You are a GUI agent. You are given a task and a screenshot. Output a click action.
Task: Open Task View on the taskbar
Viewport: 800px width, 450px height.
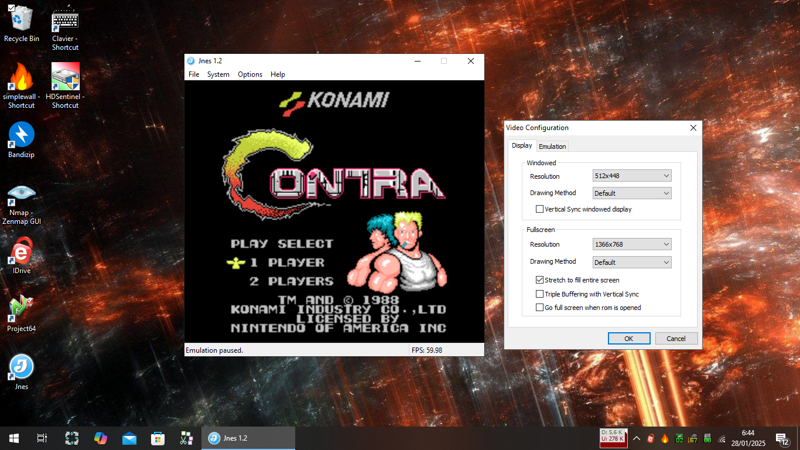pos(42,438)
